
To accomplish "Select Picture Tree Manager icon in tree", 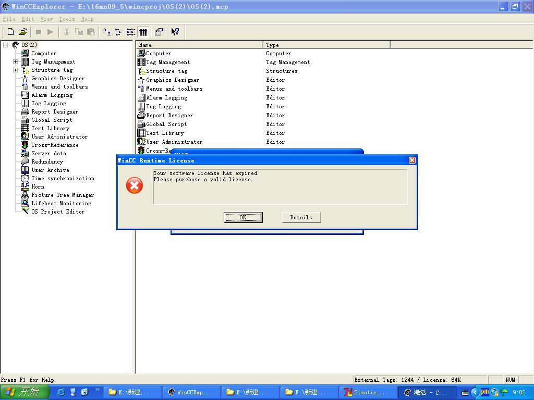I will tap(25, 195).
